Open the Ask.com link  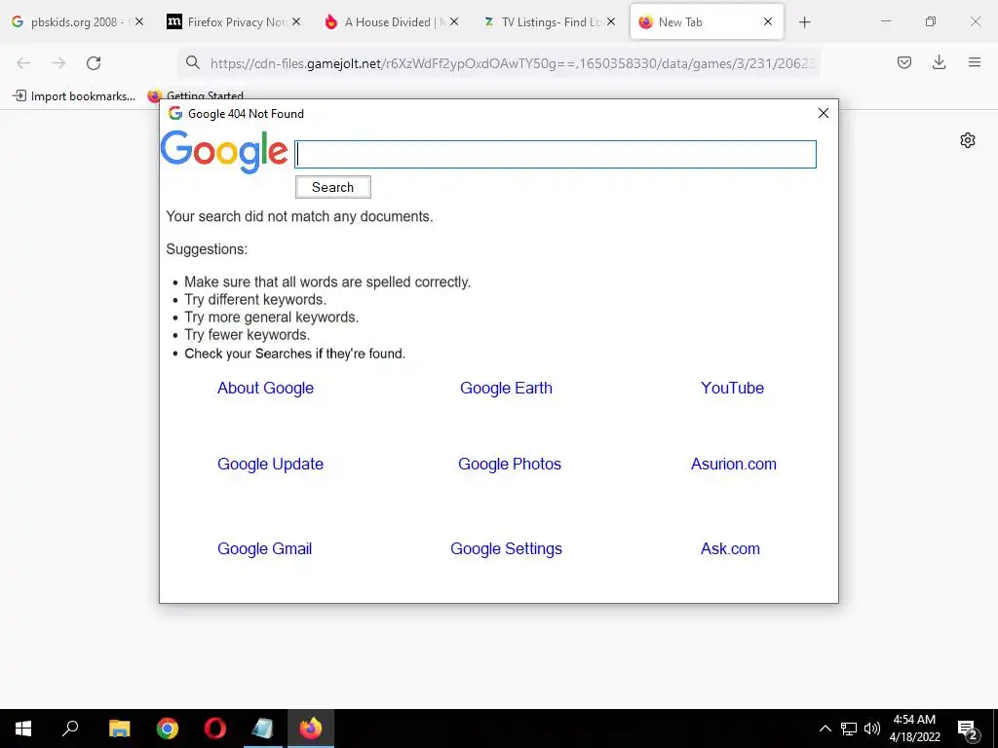coord(730,549)
